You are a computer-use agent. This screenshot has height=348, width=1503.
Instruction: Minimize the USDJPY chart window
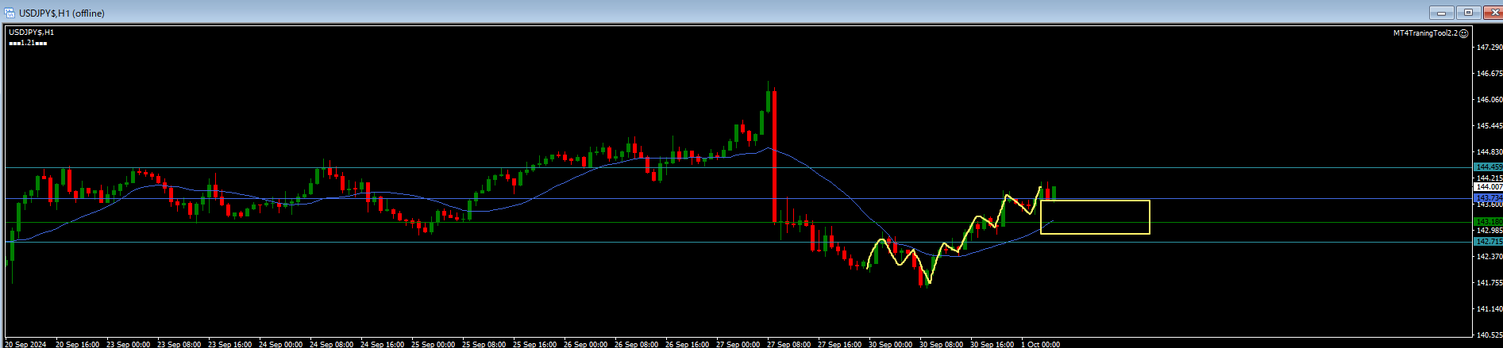pyautogui.click(x=1440, y=13)
